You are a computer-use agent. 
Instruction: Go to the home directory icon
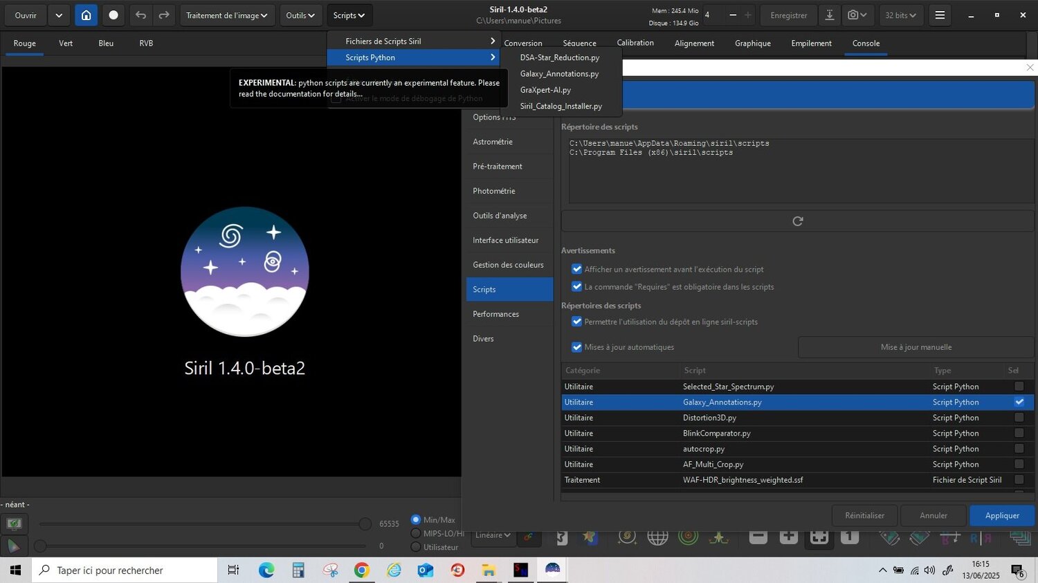[x=86, y=15]
